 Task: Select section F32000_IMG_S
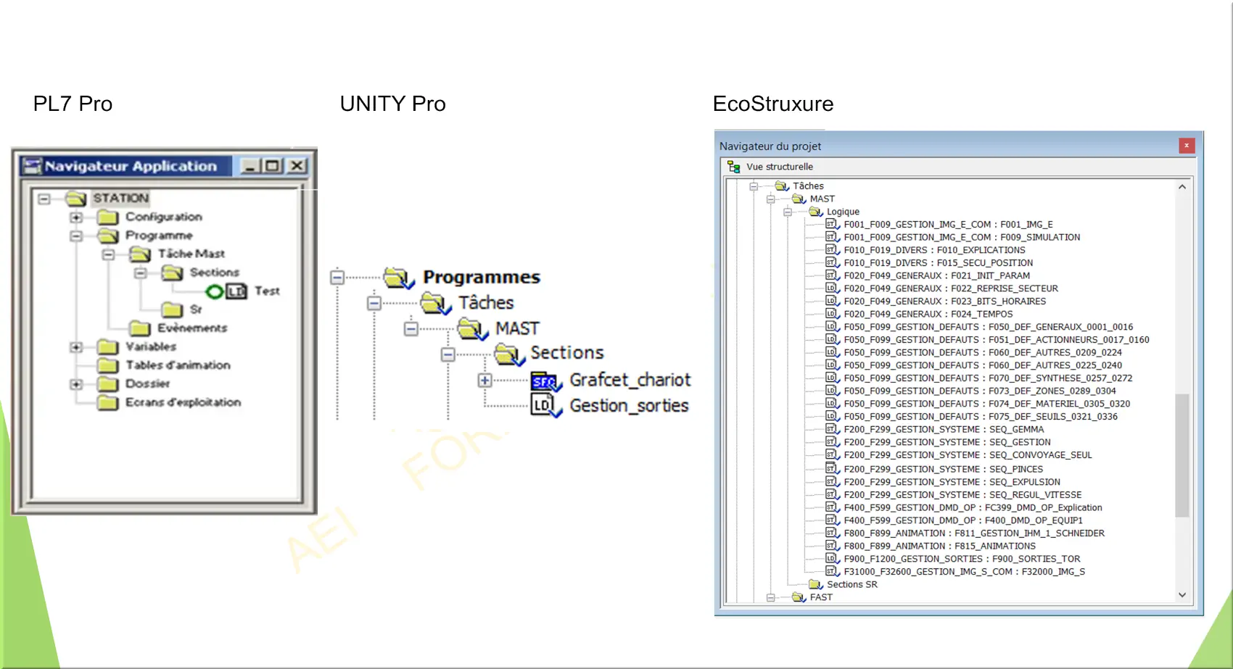tap(964, 572)
